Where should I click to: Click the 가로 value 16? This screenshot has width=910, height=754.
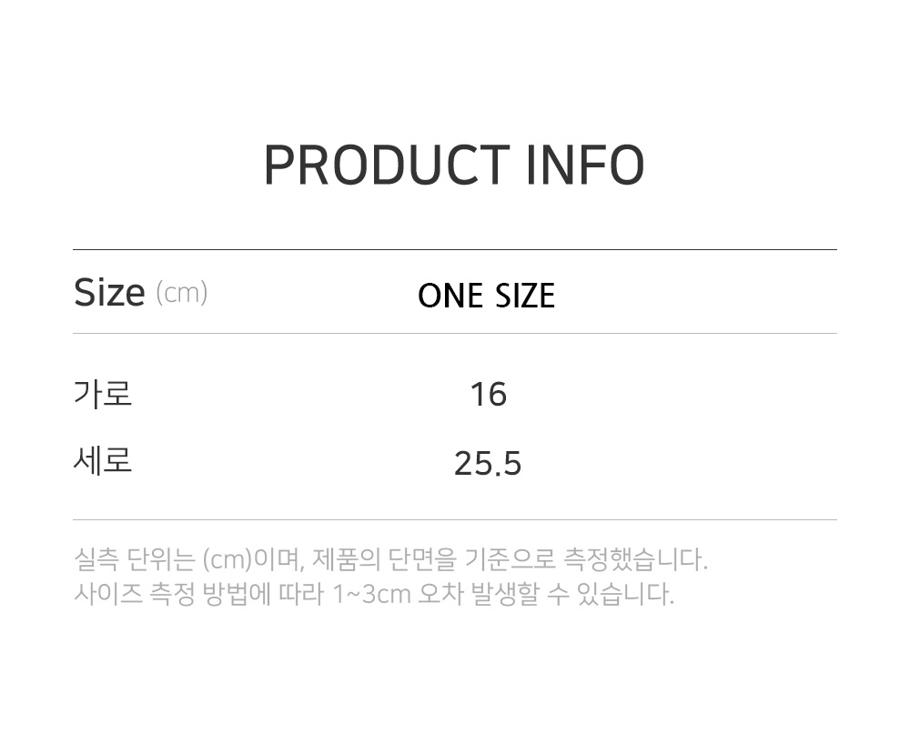488,395
